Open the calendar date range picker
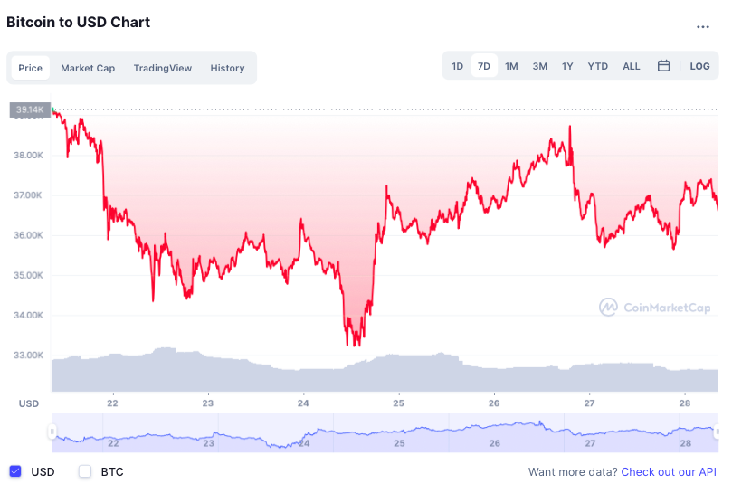The image size is (732, 503). point(663,66)
